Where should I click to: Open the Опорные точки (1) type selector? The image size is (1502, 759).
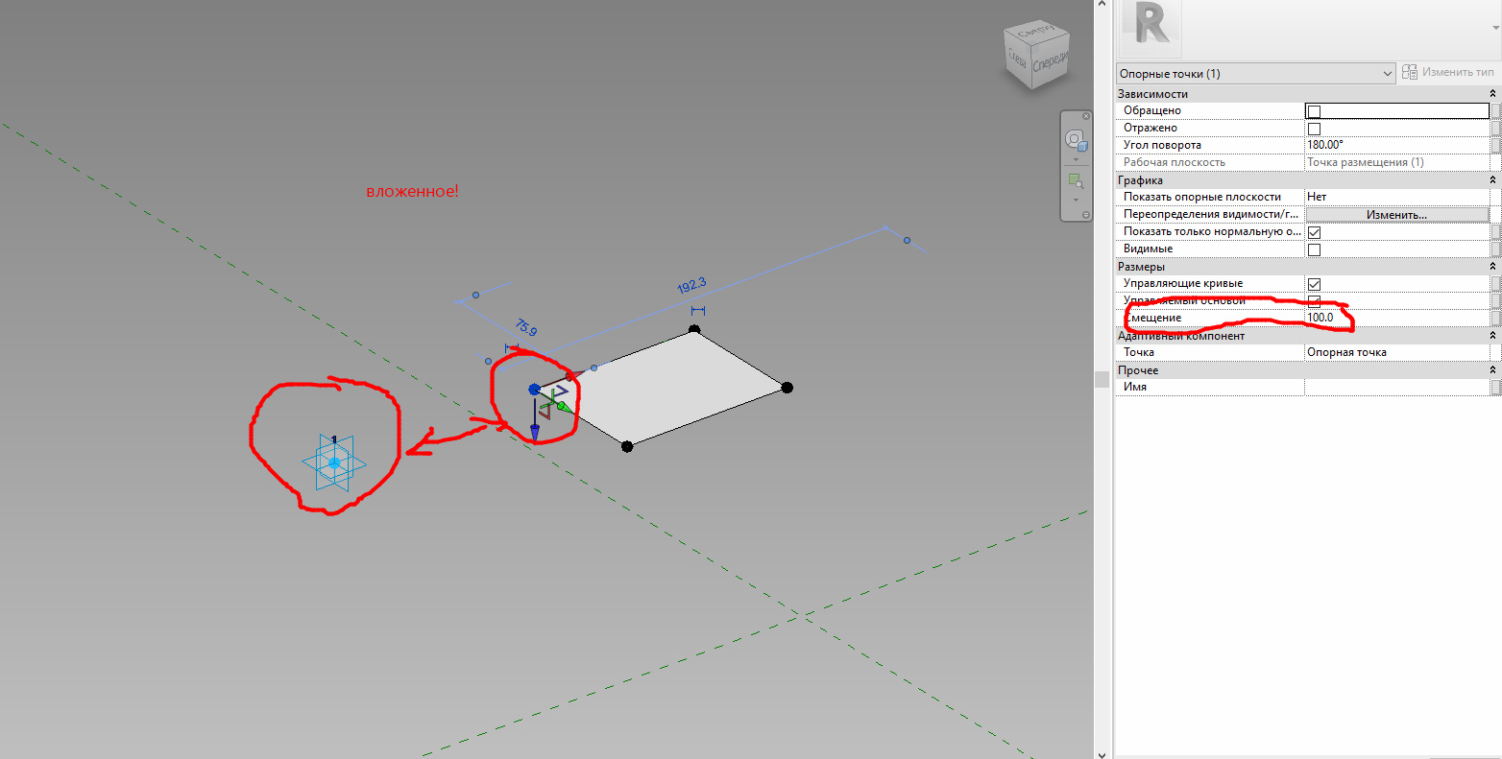1255,73
